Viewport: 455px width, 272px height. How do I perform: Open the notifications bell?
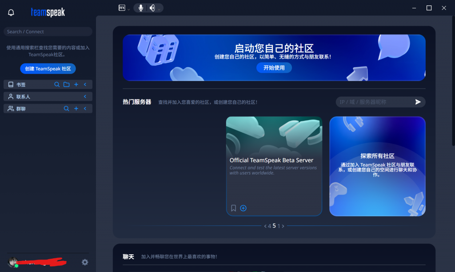[11, 12]
